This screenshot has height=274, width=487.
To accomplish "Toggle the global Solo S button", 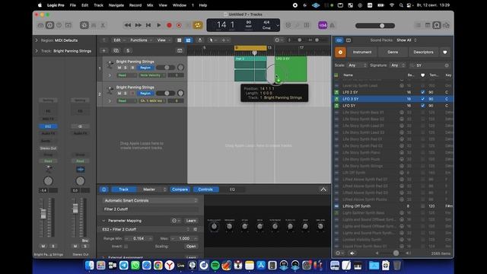I will tap(128, 51).
